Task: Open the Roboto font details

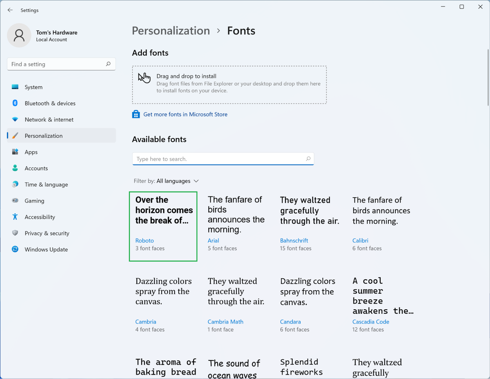Action: click(x=163, y=226)
